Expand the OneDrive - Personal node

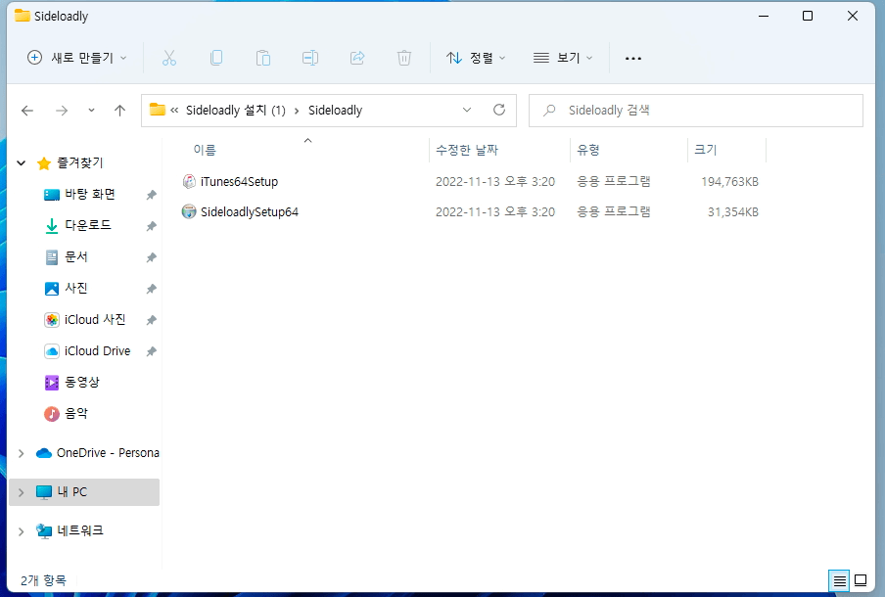(21, 453)
